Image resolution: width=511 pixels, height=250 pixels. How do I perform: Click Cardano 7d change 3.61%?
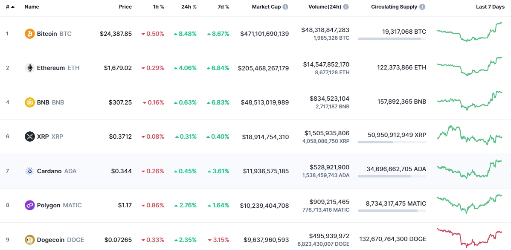coord(218,171)
